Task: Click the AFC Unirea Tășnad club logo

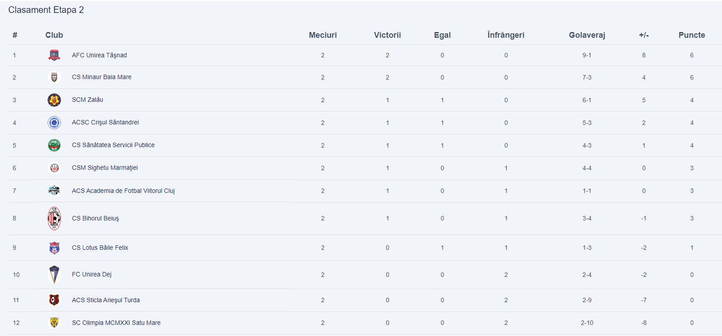Action: coord(54,55)
